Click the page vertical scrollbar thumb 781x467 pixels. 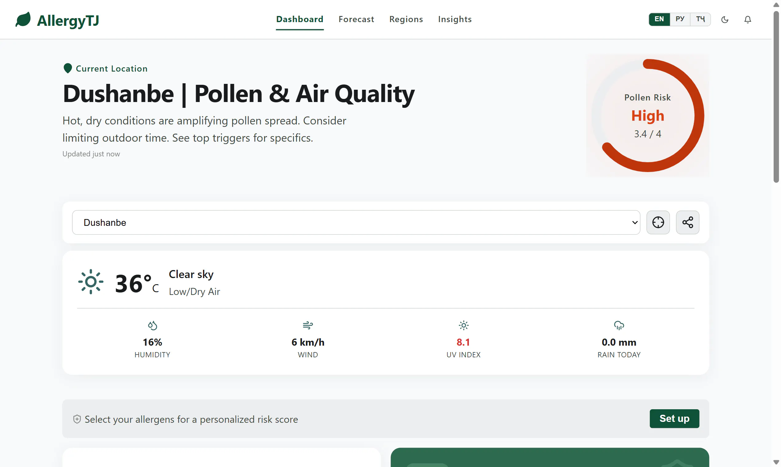click(x=776, y=97)
